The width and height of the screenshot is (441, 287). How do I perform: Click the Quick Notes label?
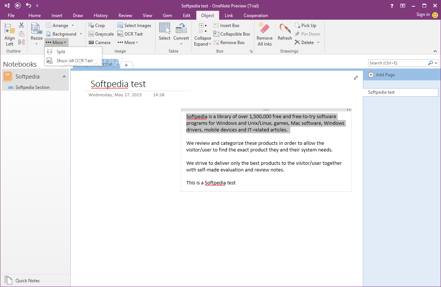coord(27,281)
